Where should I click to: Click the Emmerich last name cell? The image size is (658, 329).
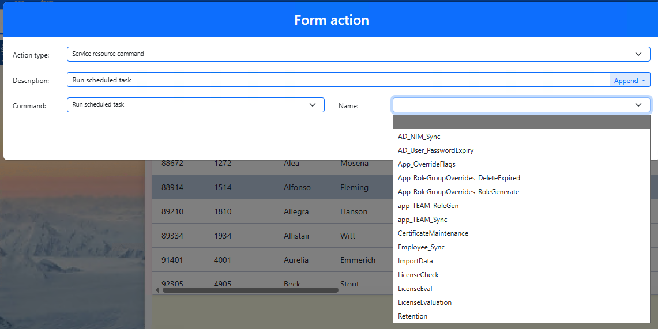[358, 260]
